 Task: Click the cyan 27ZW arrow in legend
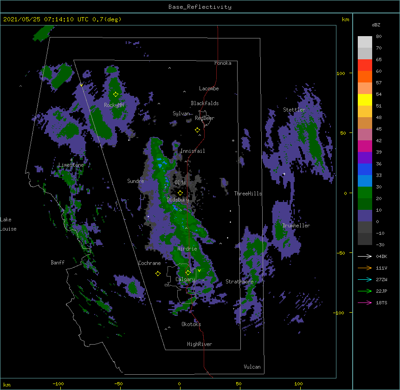365,279
